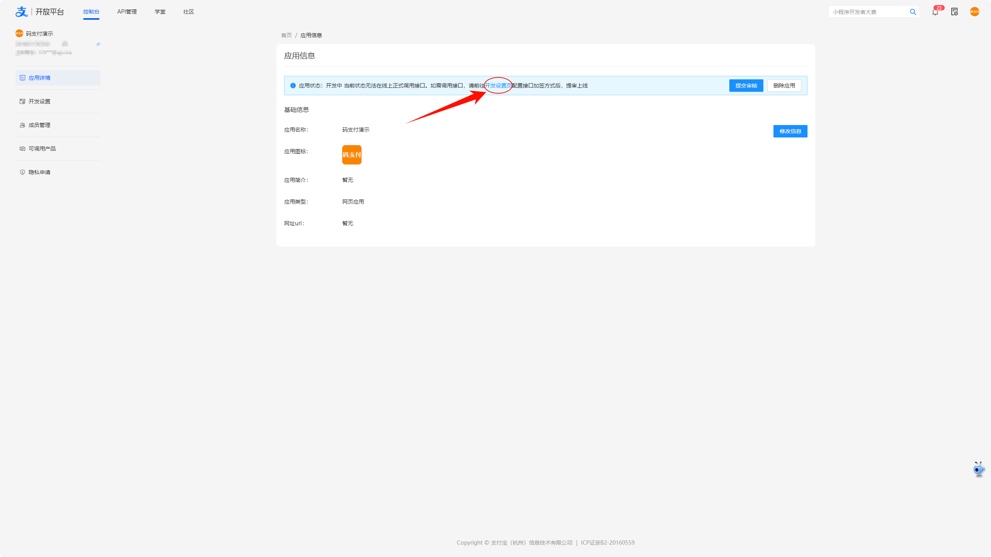Follow the 开发设置页 link in status banner
The width and height of the screenshot is (991, 557).
[498, 86]
